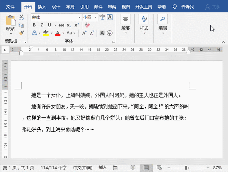Toggle italic formatting
Image resolution: width=228 pixels, height=172 pixels.
(42, 25)
